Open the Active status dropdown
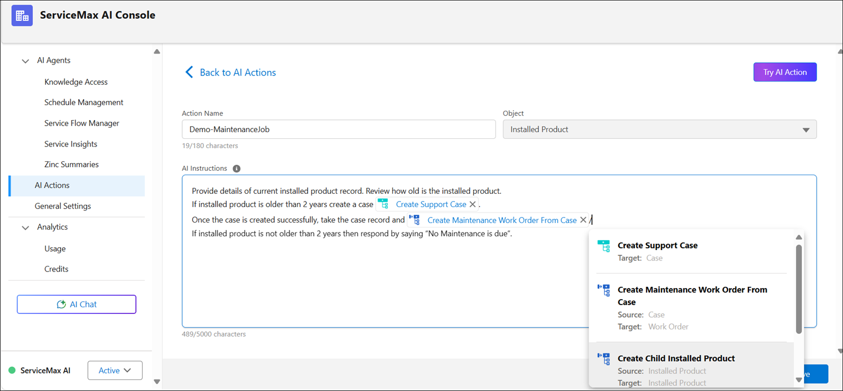Image resolution: width=843 pixels, height=391 pixels. [115, 371]
